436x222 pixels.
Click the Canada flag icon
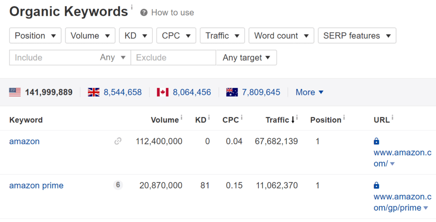[x=163, y=92]
